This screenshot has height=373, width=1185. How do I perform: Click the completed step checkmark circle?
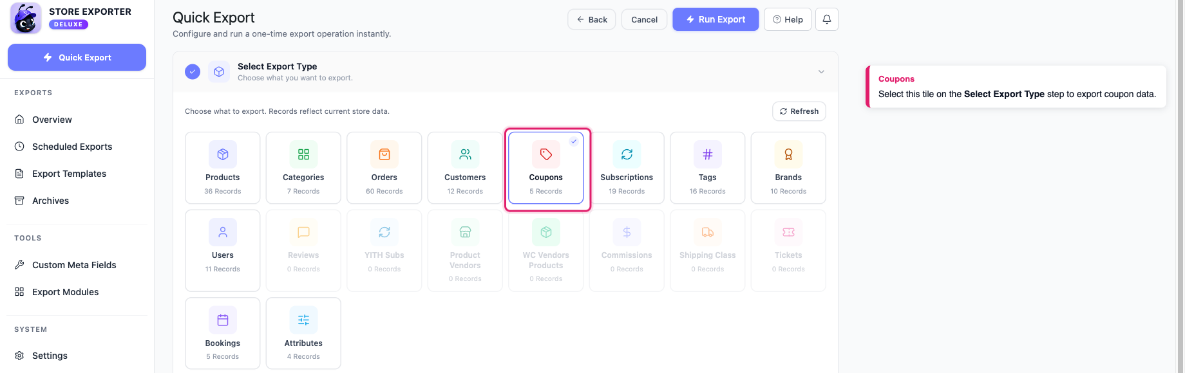(193, 71)
